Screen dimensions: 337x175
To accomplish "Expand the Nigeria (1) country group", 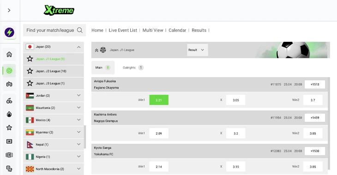I will pyautogui.click(x=54, y=157).
